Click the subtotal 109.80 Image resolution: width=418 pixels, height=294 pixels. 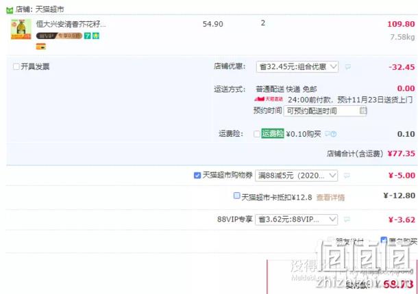[x=401, y=24]
